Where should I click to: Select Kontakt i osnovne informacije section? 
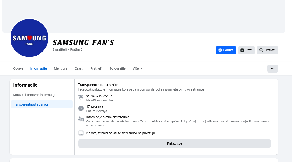(35, 95)
